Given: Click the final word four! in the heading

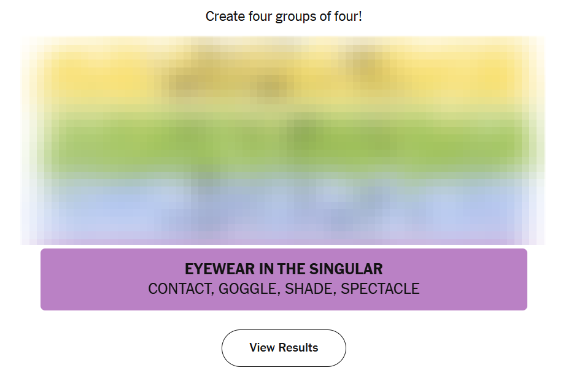Looking at the screenshot, I should (347, 17).
